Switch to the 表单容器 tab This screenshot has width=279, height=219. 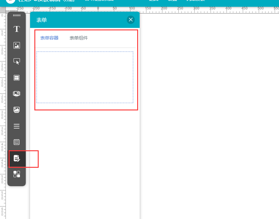49,38
